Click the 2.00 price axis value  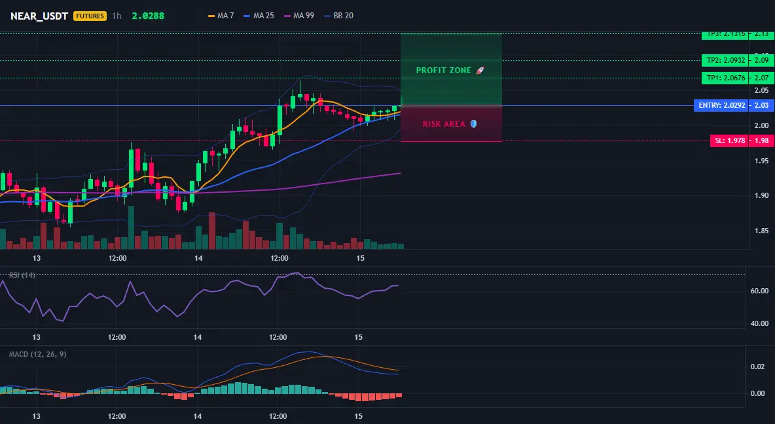762,125
